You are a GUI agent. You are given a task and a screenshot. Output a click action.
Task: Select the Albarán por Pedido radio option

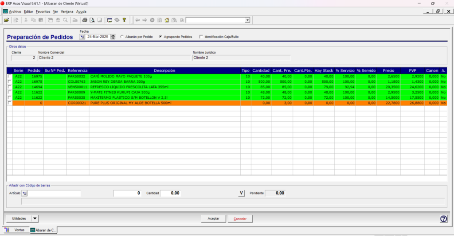tap(122, 37)
